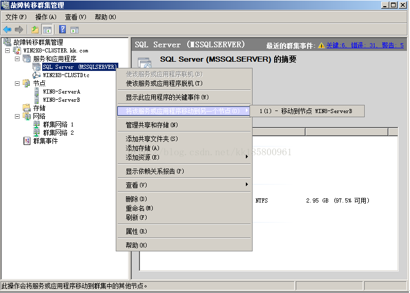
Task: Click the title bar application icon
Action: pyautogui.click(x=6, y=5)
